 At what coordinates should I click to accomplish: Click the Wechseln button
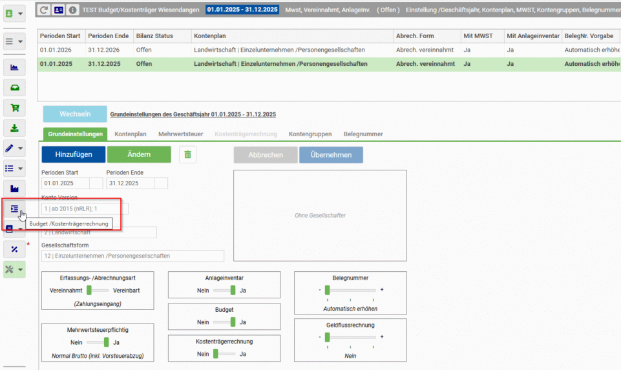pos(75,114)
